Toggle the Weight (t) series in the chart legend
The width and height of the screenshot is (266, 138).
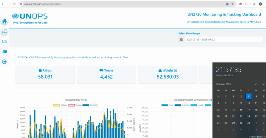tap(90, 105)
